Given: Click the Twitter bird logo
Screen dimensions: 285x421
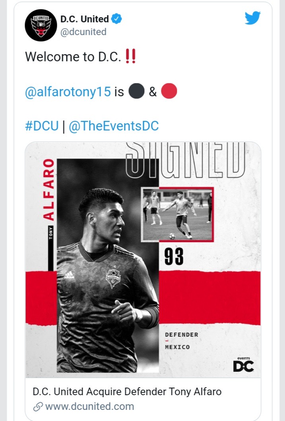Looking at the screenshot, I should [x=252, y=18].
